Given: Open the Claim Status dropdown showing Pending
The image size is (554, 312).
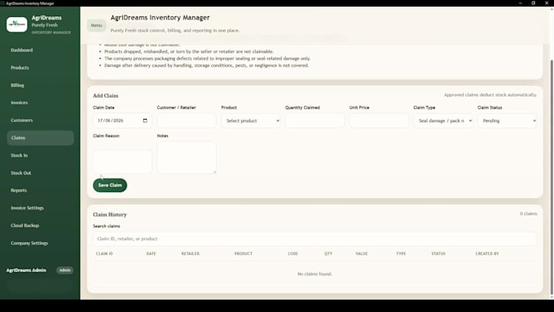Looking at the screenshot, I should click(x=508, y=121).
